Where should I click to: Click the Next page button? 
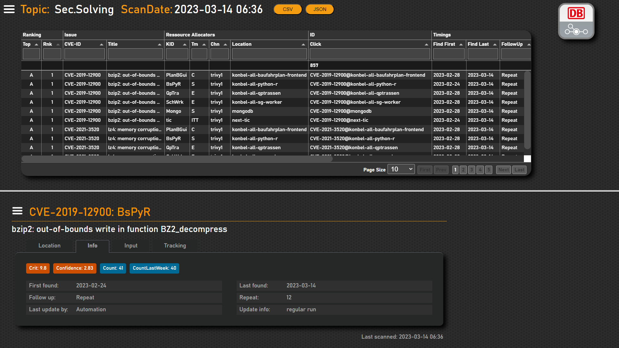(503, 170)
